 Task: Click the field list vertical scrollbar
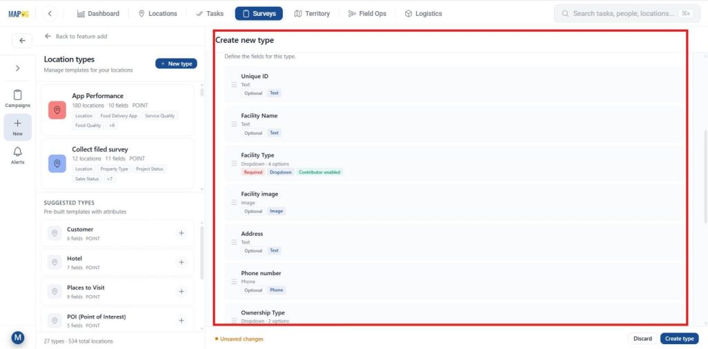[705, 176]
